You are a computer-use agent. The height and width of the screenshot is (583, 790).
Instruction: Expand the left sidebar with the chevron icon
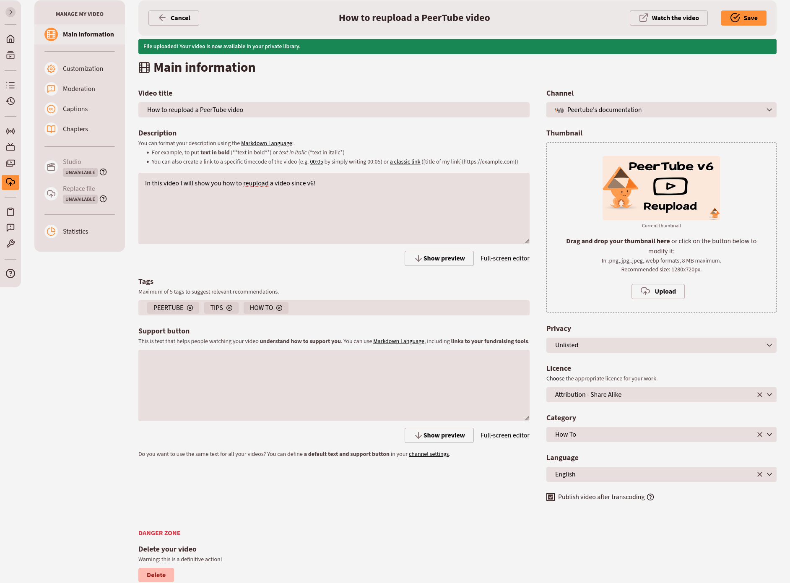coord(10,12)
